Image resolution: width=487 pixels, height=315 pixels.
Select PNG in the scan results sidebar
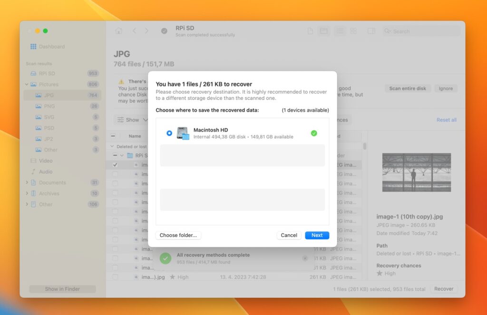point(49,106)
